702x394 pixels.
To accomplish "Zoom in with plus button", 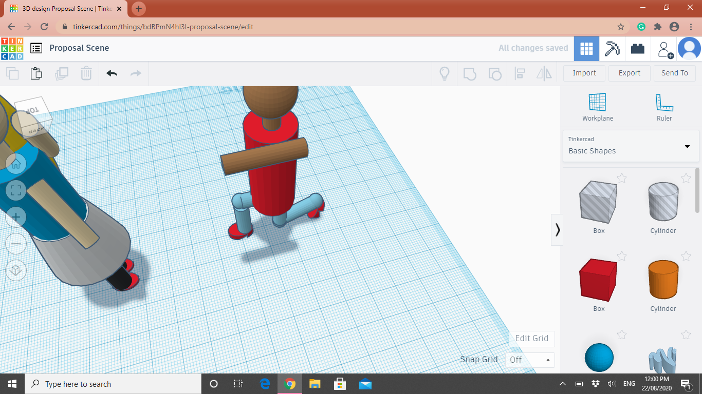I will (x=16, y=217).
